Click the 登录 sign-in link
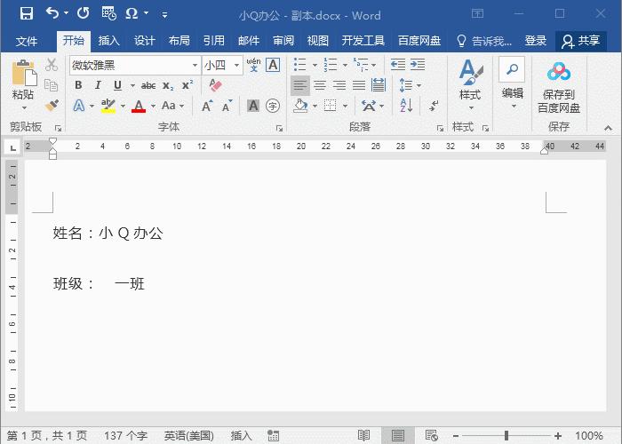Screen dimensions: 622x444 (x=536, y=41)
